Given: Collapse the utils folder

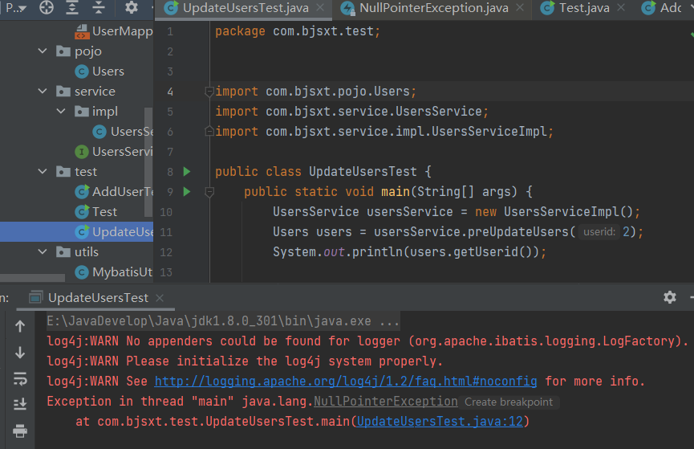Looking at the screenshot, I should pos(43,251).
